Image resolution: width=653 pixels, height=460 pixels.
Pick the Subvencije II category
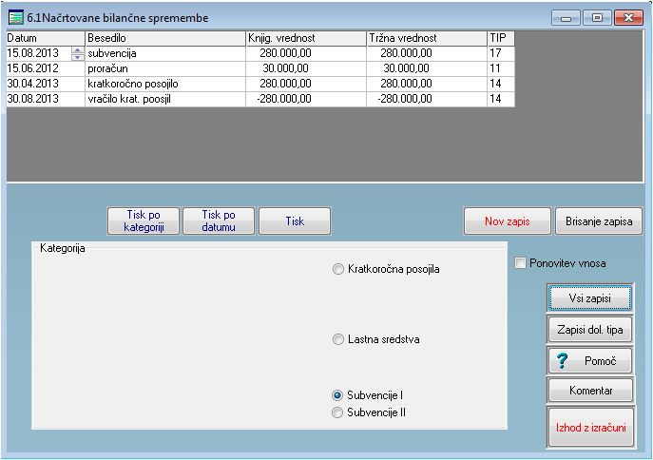[338, 412]
